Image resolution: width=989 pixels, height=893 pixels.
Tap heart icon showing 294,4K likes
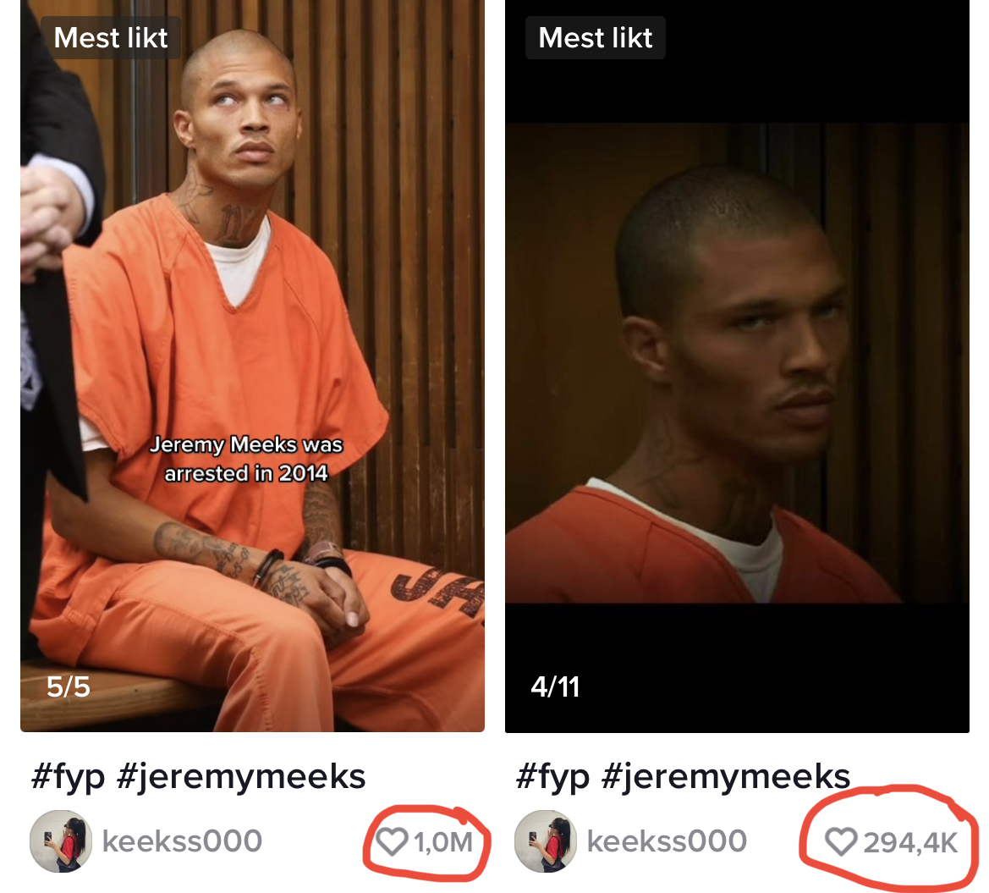point(841,841)
